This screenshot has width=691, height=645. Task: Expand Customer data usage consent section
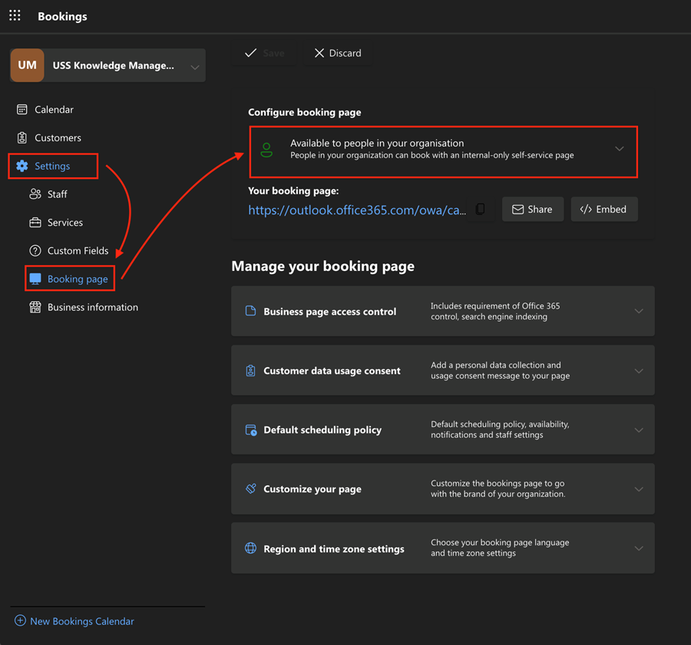[x=443, y=370]
